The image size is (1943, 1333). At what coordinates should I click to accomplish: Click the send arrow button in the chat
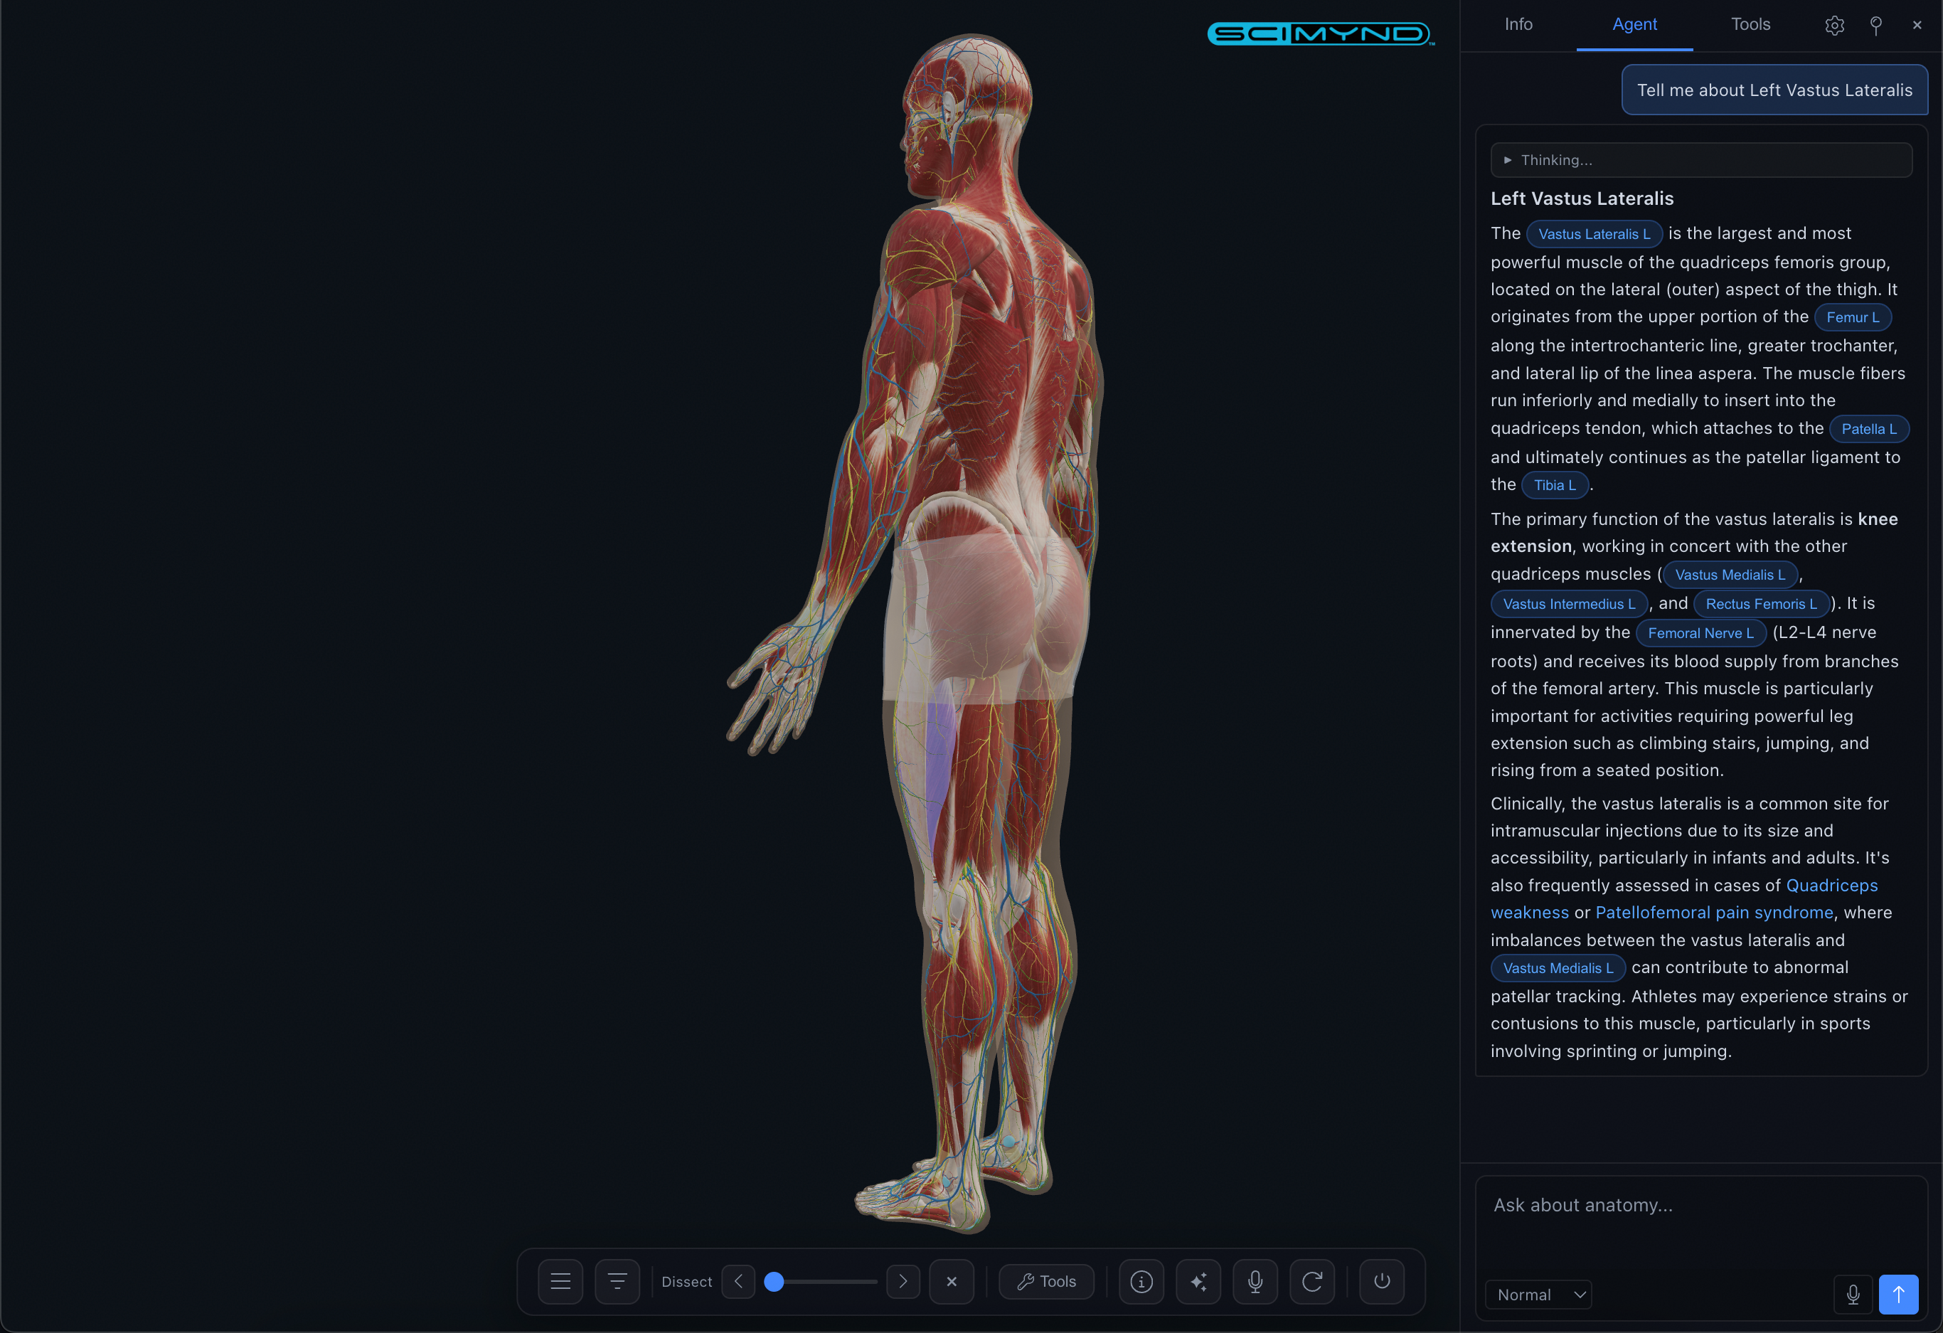1898,1295
